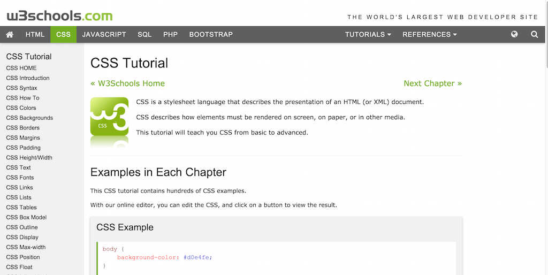The height and width of the screenshot is (275, 548).
Task: Open CSS Outline in sidebar
Action: pyautogui.click(x=21, y=227)
